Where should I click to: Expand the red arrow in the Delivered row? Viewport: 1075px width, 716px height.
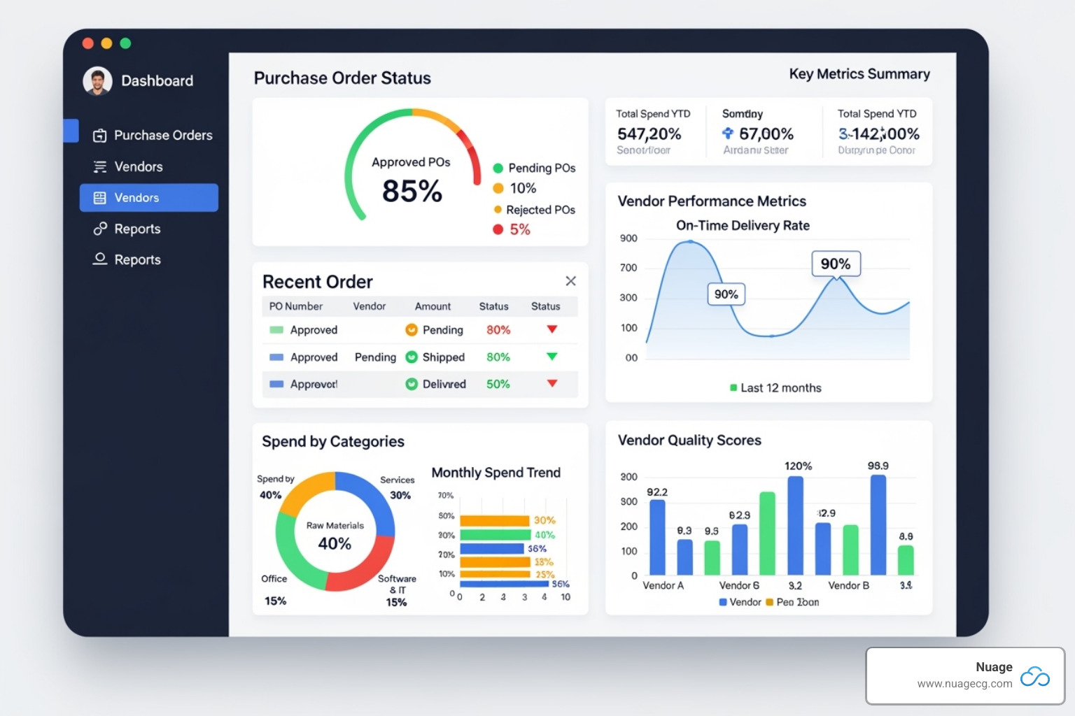[x=552, y=383]
